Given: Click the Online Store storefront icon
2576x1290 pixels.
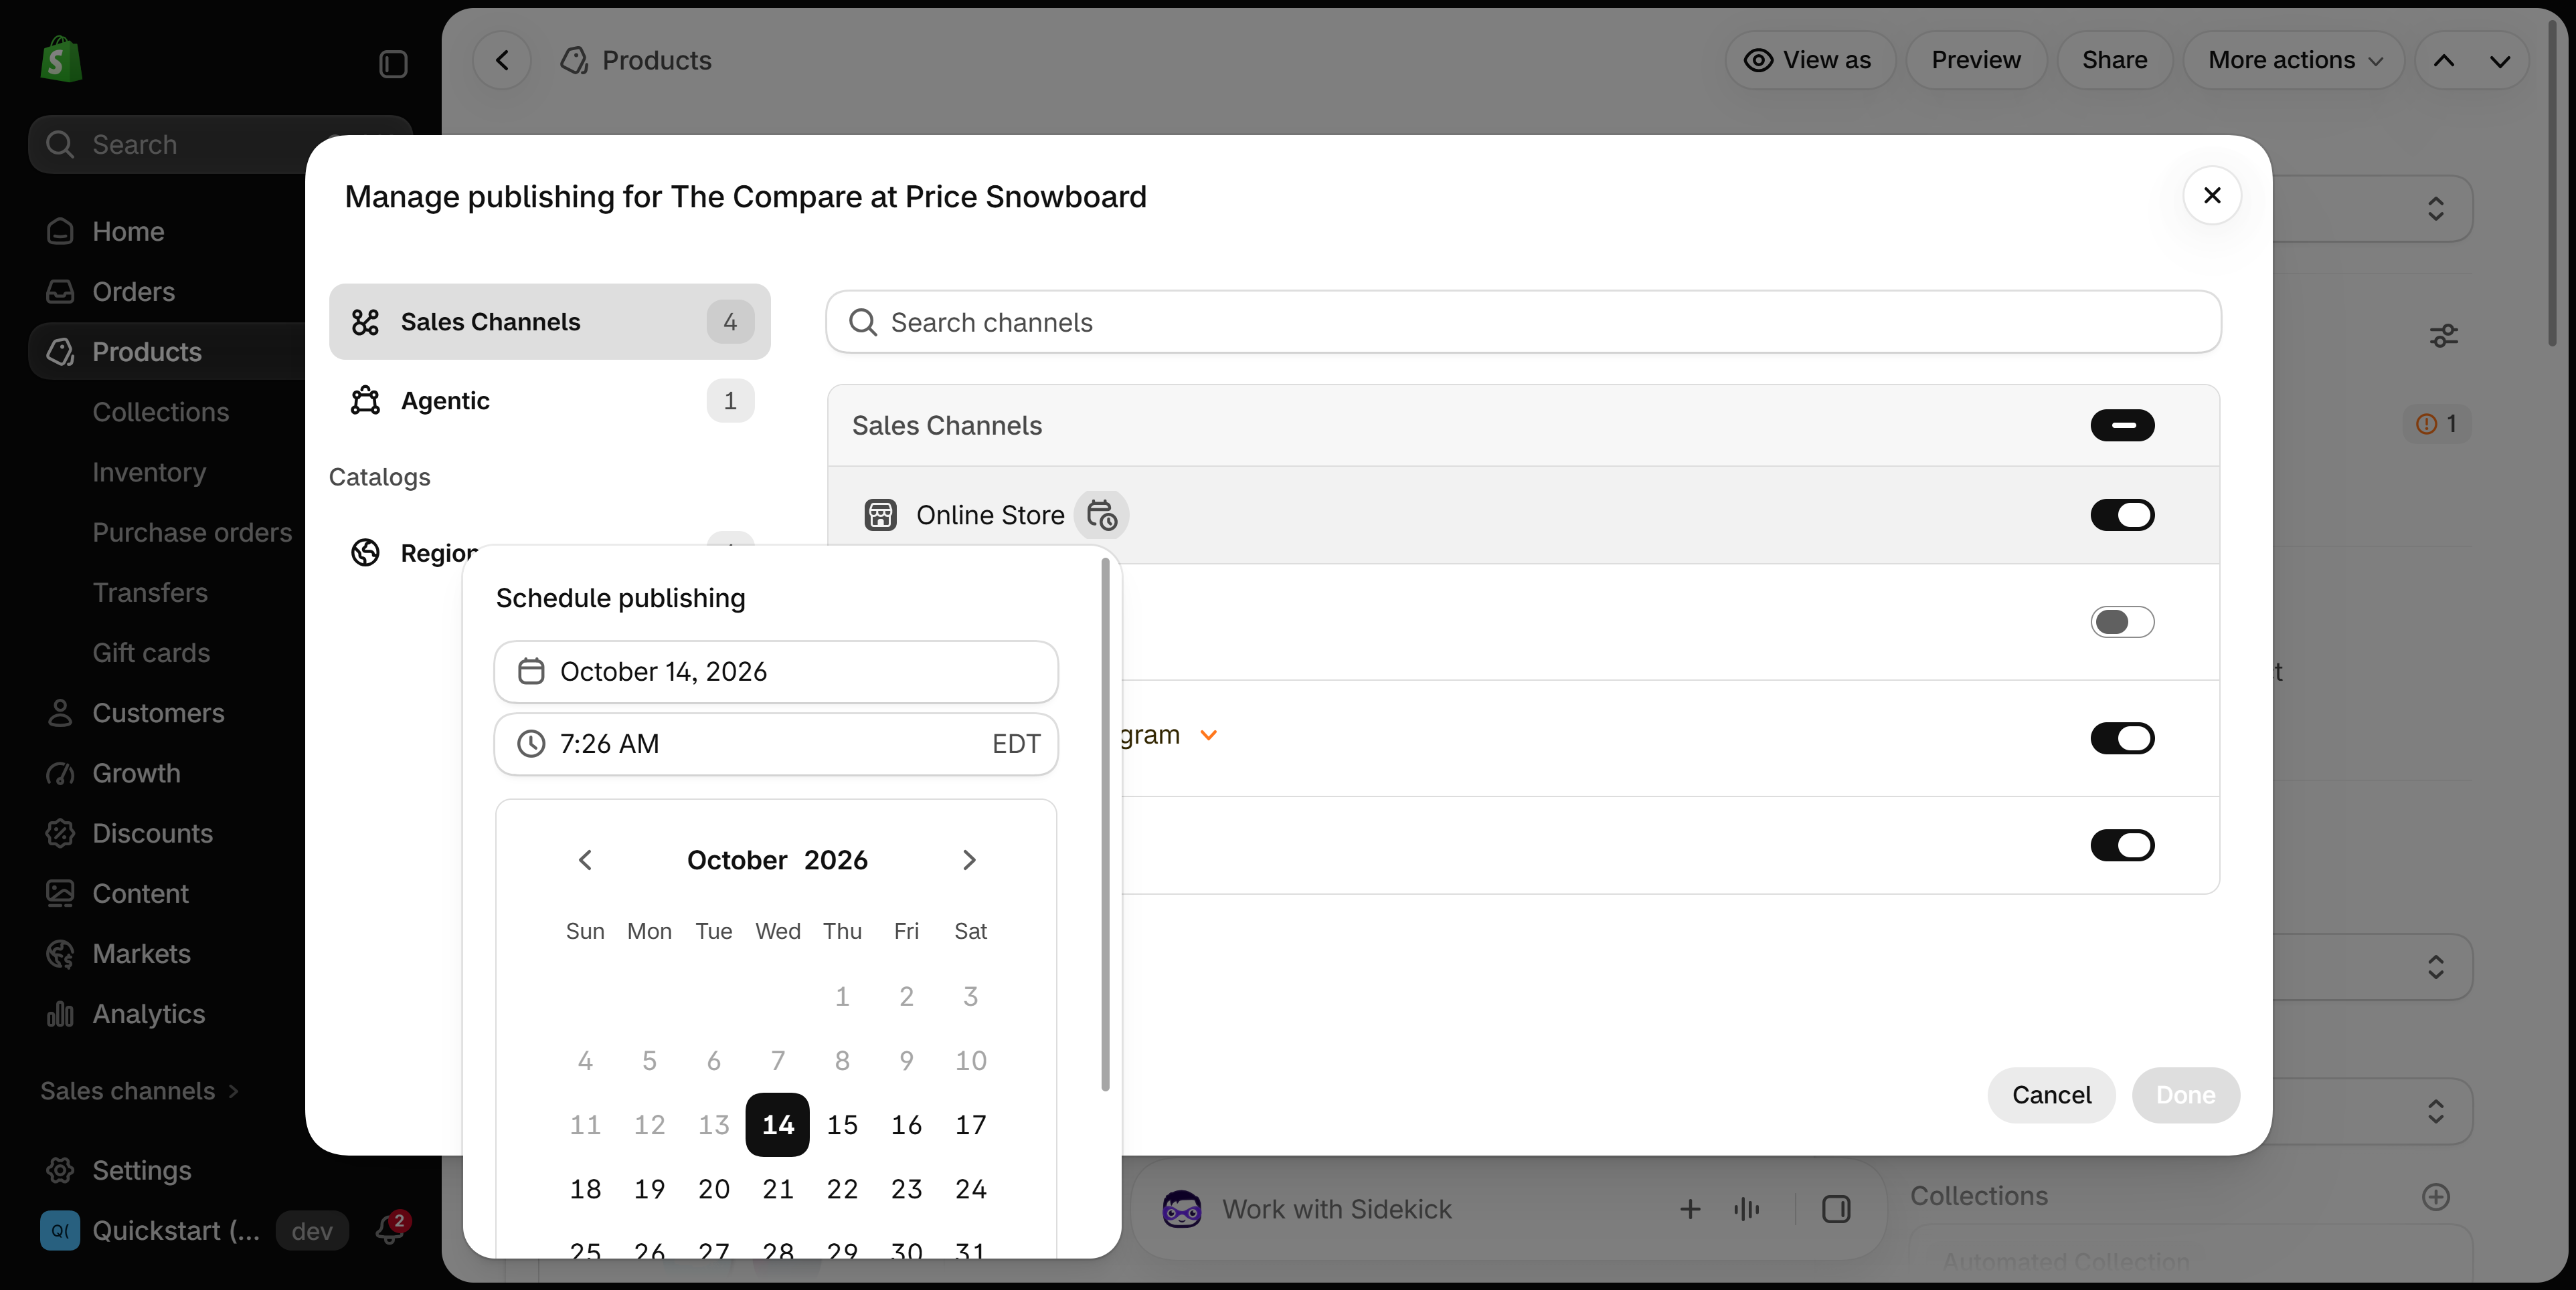Looking at the screenshot, I should tap(880, 515).
